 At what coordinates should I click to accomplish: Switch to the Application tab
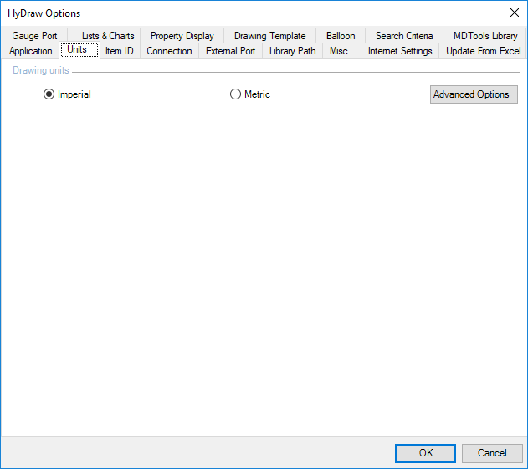point(31,51)
